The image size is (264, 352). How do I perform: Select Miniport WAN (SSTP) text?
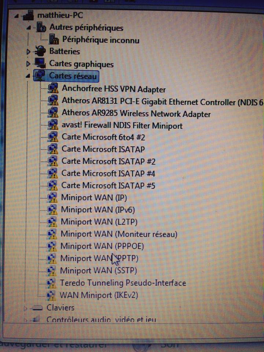pyautogui.click(x=98, y=271)
